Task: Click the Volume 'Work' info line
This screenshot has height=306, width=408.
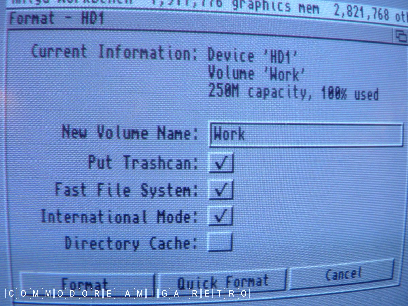Action: [x=256, y=74]
